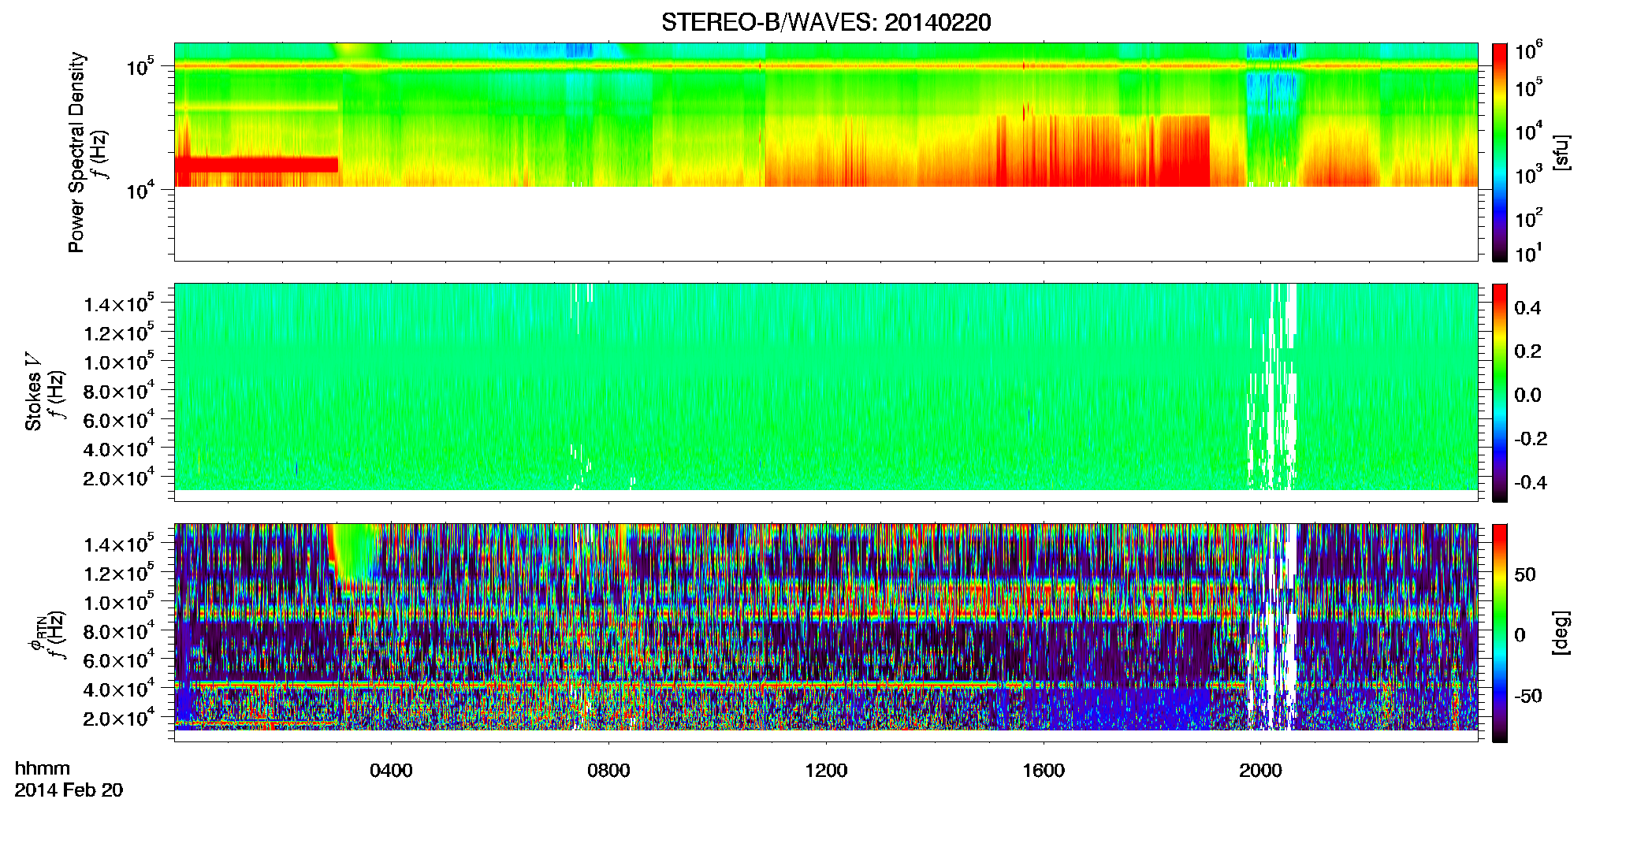Click the 0.0 Stokes color bar label
Image resolution: width=1652 pixels, height=851 pixels.
click(x=1527, y=396)
